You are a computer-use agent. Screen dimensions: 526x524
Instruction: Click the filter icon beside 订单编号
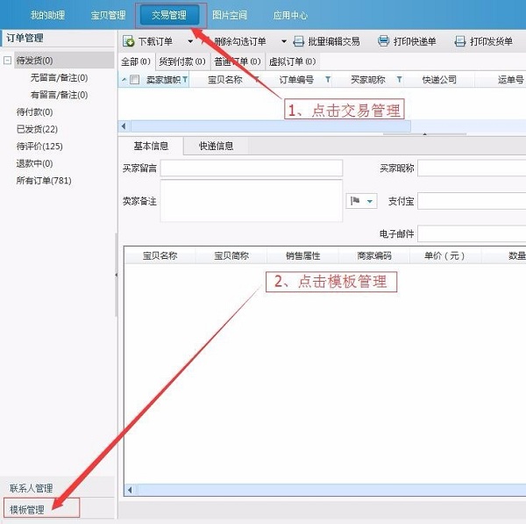pyautogui.click(x=328, y=80)
